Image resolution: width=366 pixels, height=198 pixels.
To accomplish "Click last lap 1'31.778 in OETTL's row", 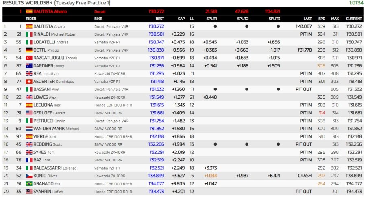I will coord(304,50).
